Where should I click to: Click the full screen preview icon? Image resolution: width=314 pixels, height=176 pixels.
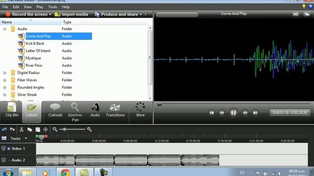click(296, 14)
